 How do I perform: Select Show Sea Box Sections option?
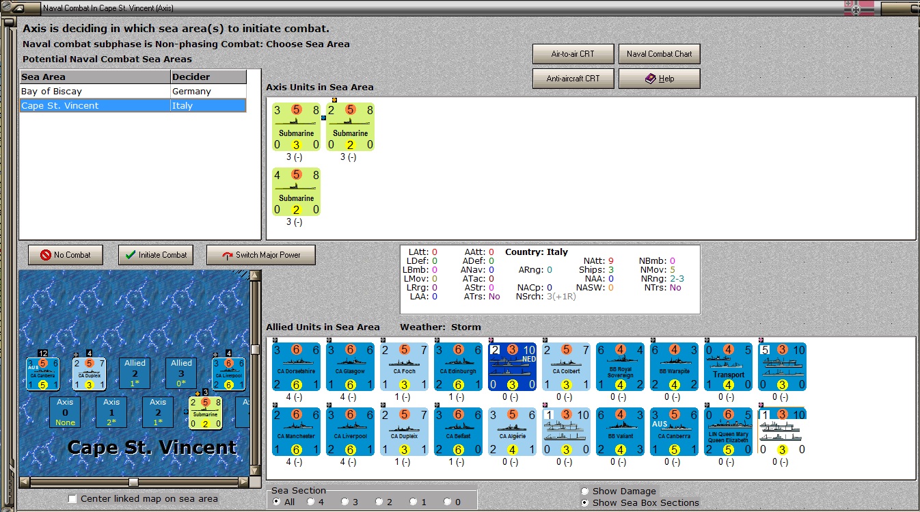584,502
